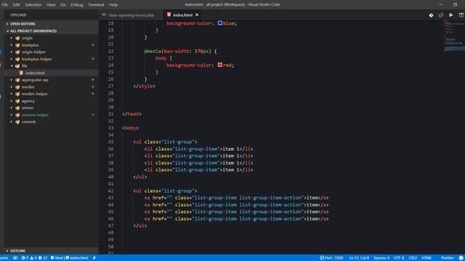Viewport: 465px width, 261px height.
Task: Expand the Open Editors section
Action: pyautogui.click(x=23, y=24)
